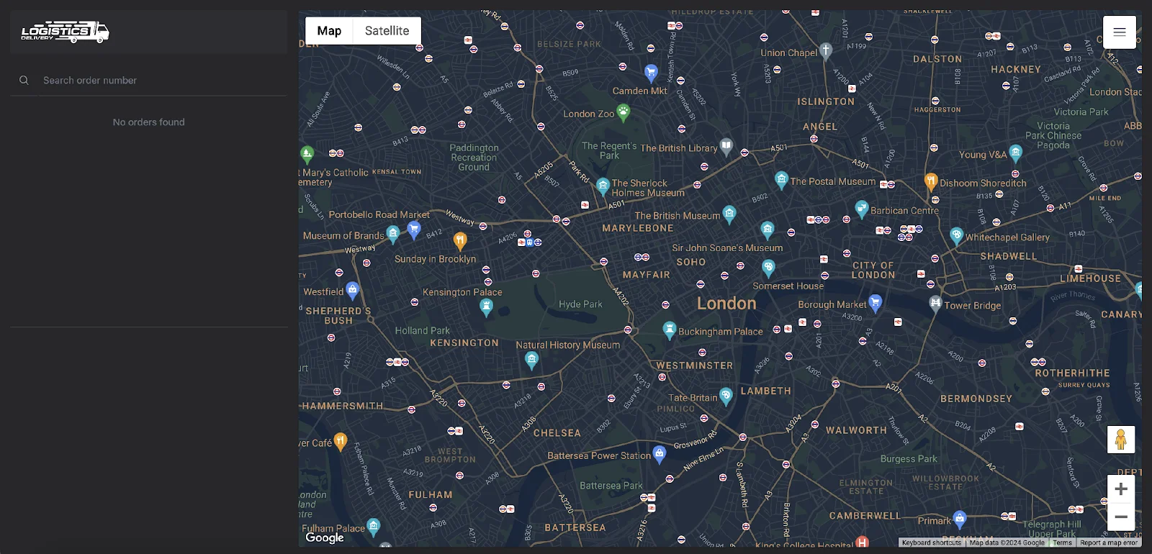This screenshot has width=1152, height=554.
Task: Select the Sherlock Holmes Museum marker
Action: point(603,186)
